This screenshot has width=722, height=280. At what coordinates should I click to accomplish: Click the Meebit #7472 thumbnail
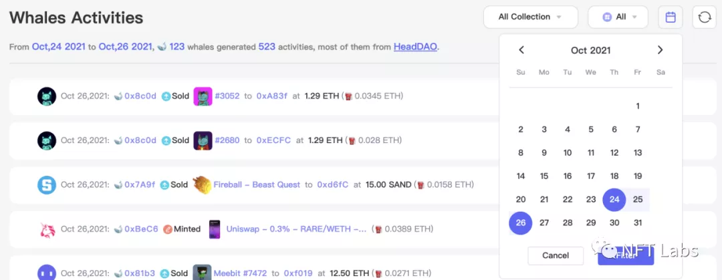[202, 272]
